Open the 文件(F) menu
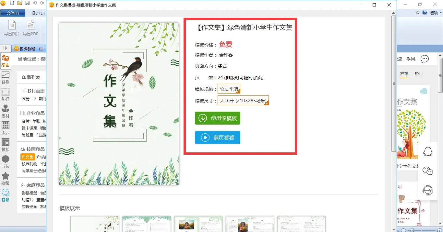 (x=13, y=13)
